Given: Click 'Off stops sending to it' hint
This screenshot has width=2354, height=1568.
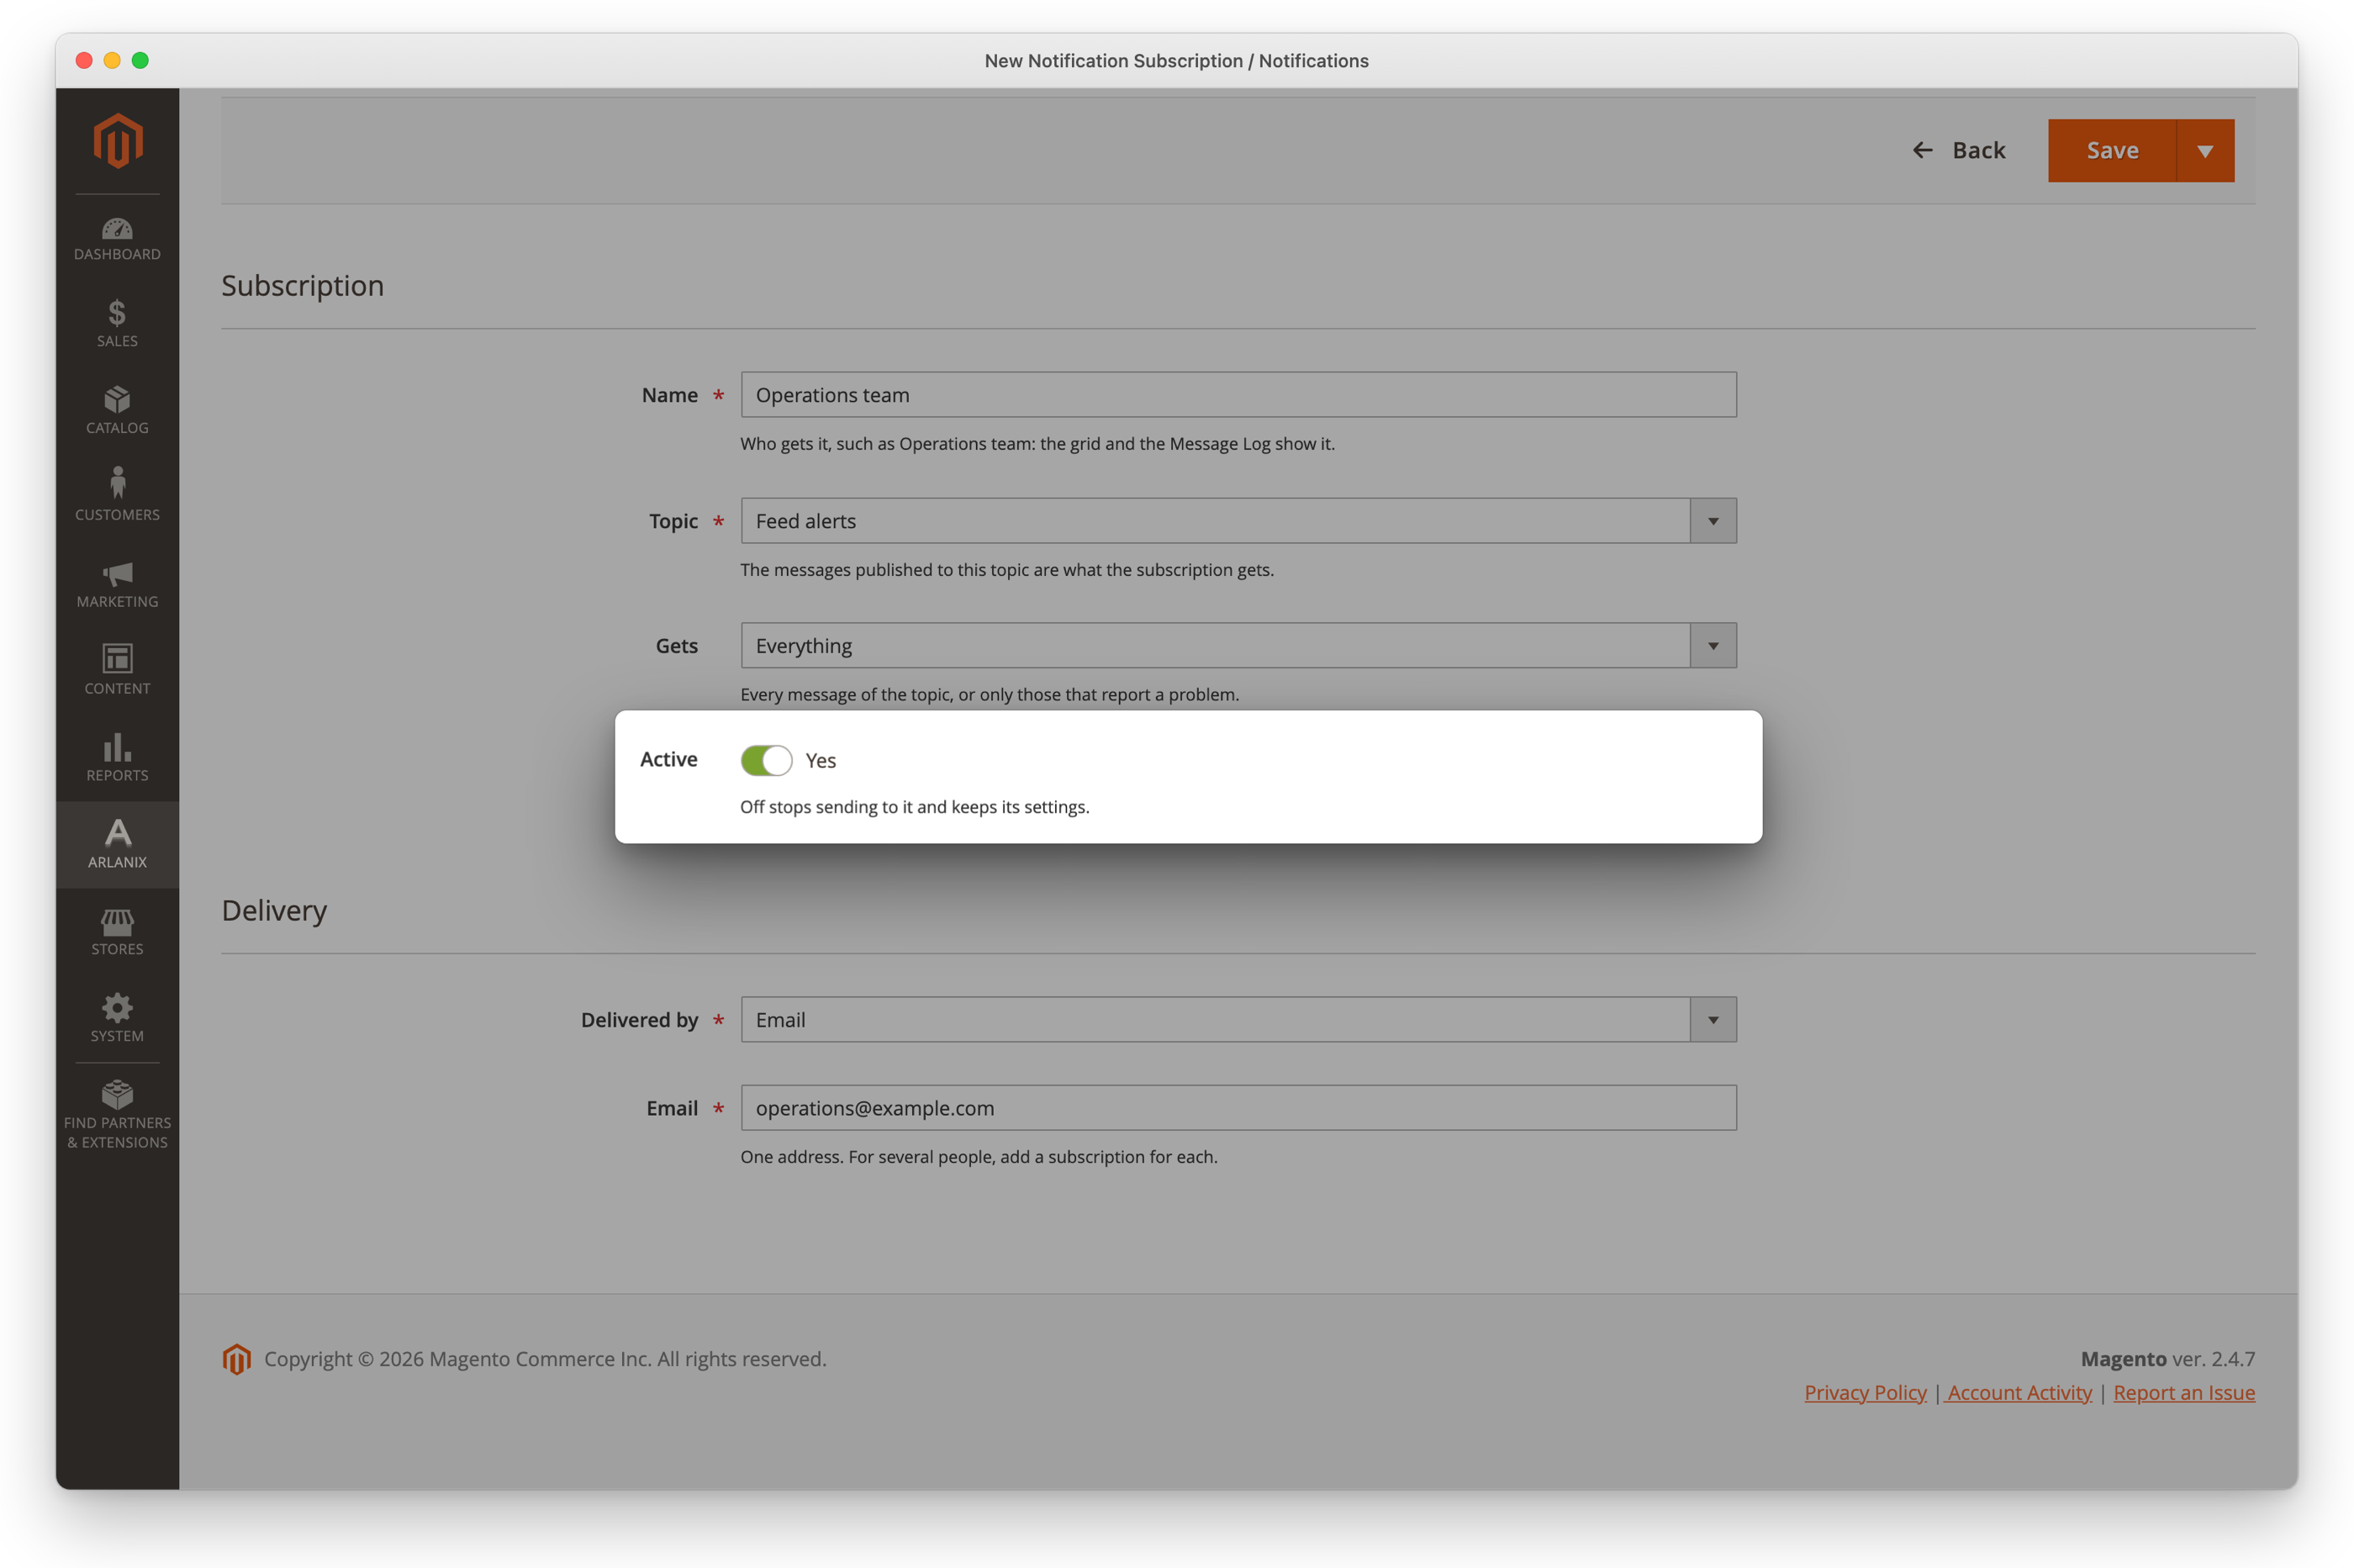Looking at the screenshot, I should tap(914, 807).
